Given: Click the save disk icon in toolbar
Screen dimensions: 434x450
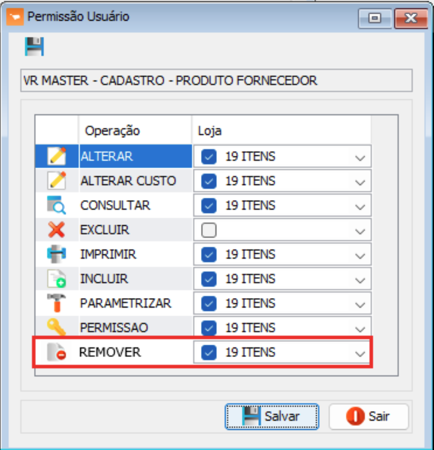Looking at the screenshot, I should [34, 47].
